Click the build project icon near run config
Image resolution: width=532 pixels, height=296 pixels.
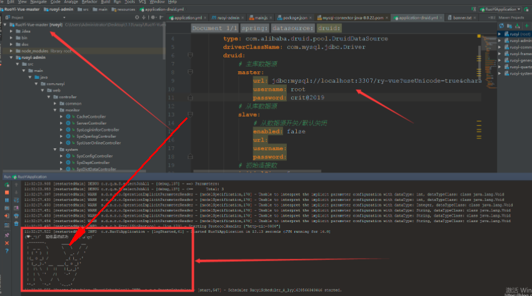pyautogui.click(x=474, y=9)
